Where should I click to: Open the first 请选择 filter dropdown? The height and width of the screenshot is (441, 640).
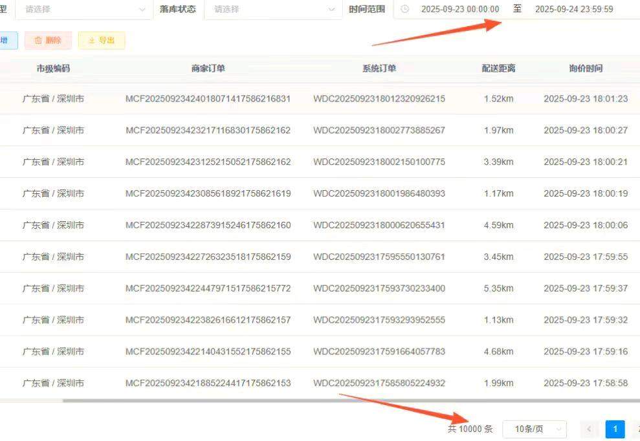point(84,9)
